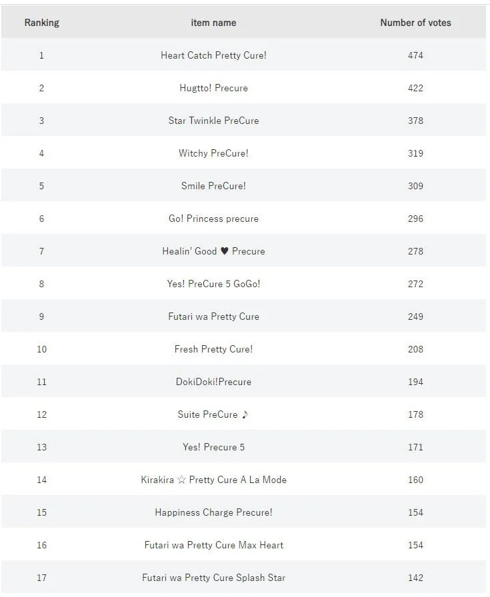Select Fresh Pretty Cure! entry

pyautogui.click(x=213, y=349)
